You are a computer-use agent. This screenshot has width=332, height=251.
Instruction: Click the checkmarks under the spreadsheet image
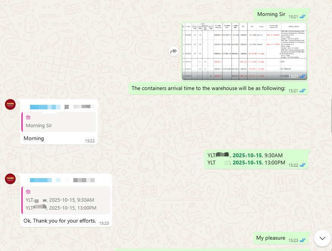click(302, 76)
